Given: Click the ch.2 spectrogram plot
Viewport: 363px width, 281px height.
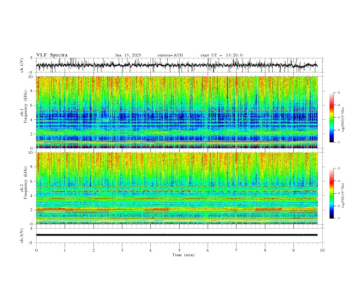Looking at the screenshot, I should click(176, 188).
